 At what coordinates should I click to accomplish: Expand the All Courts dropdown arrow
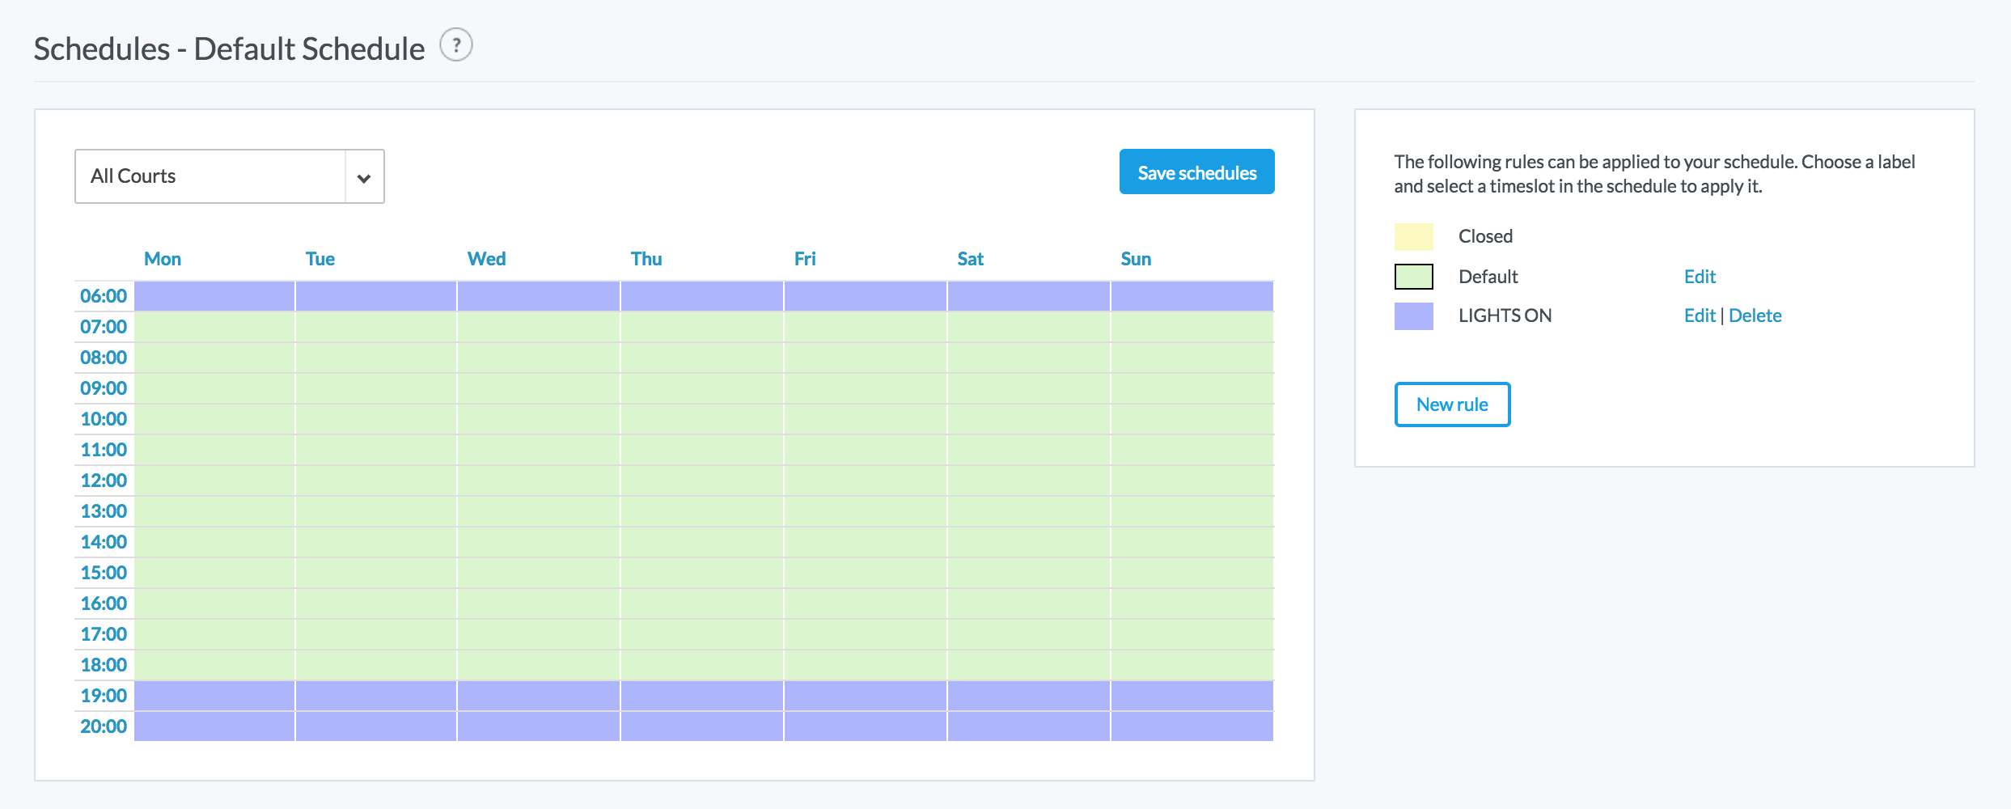pos(364,177)
